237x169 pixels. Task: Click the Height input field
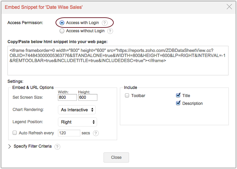88,97
